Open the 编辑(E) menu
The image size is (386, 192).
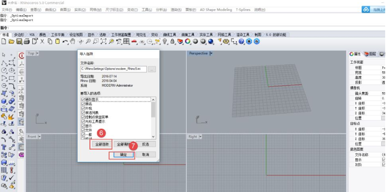pos(21,10)
